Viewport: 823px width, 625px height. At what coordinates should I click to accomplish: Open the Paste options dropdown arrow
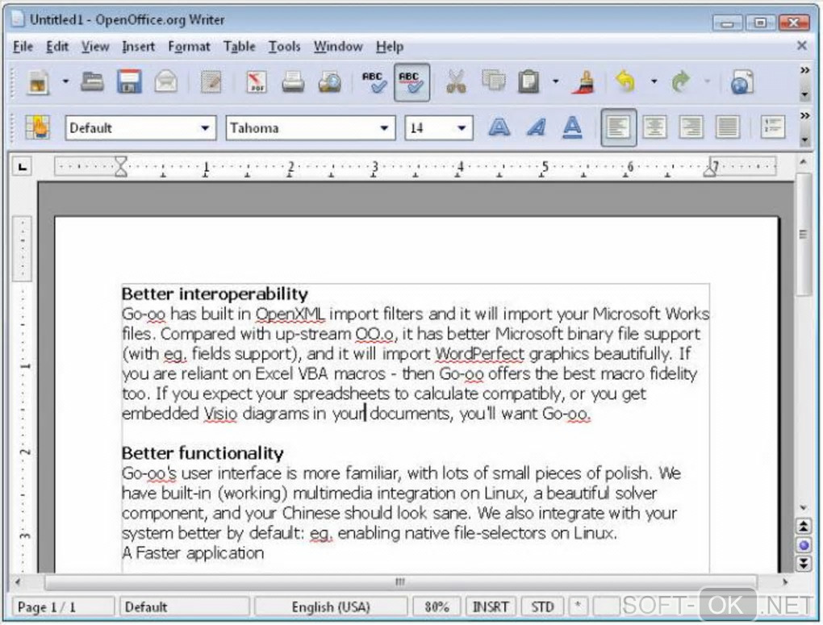[x=555, y=81]
